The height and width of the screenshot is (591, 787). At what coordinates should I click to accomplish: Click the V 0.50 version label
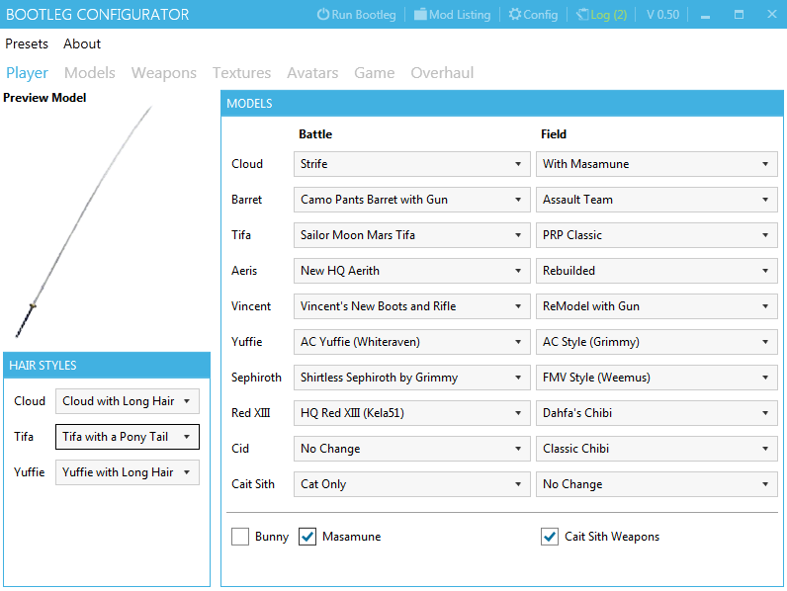[662, 15]
